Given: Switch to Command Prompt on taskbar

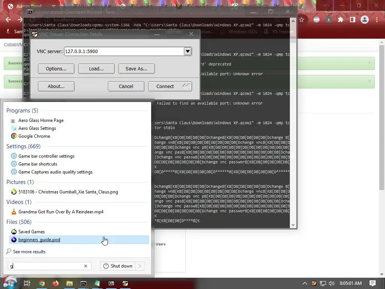Looking at the screenshot, I should pos(83,283).
